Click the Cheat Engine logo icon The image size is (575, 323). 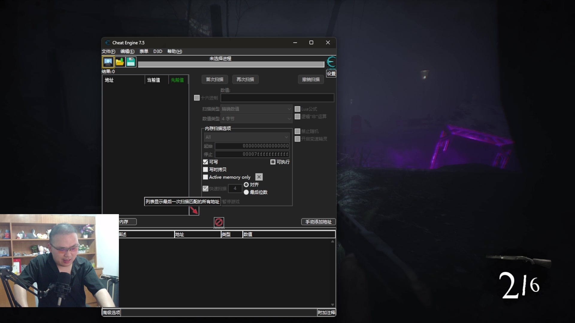pos(331,62)
